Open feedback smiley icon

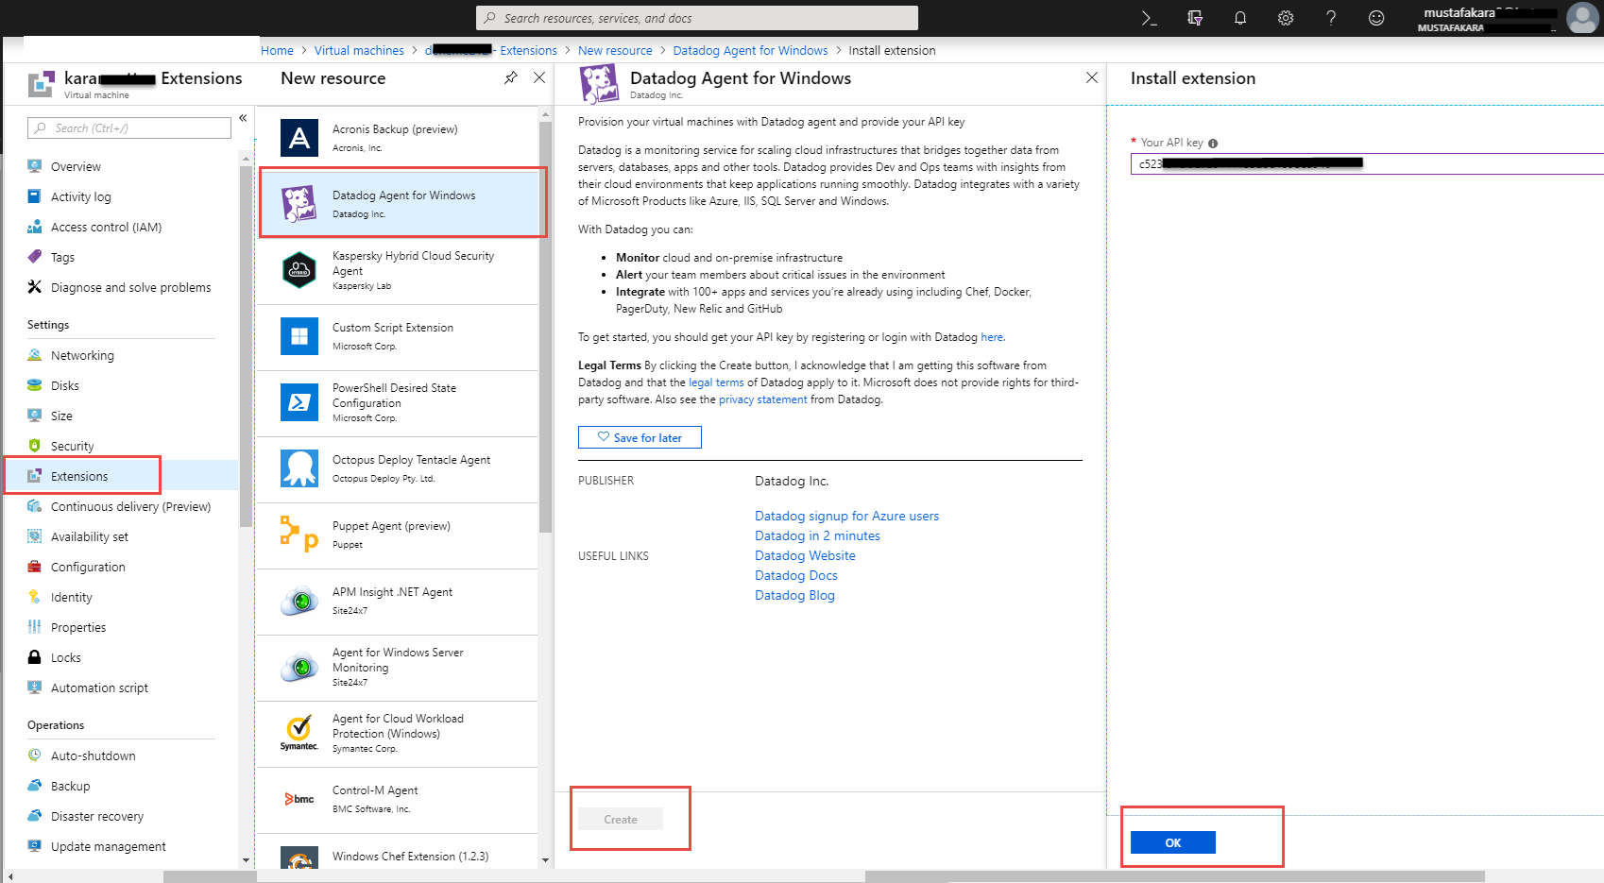pyautogui.click(x=1376, y=18)
